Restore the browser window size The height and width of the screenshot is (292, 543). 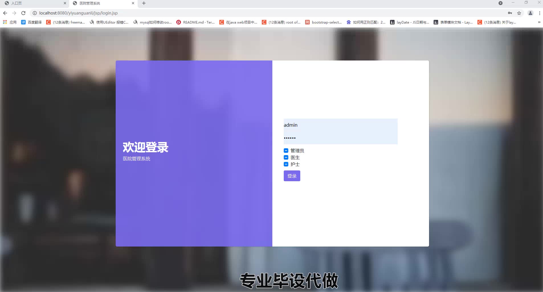[526, 3]
